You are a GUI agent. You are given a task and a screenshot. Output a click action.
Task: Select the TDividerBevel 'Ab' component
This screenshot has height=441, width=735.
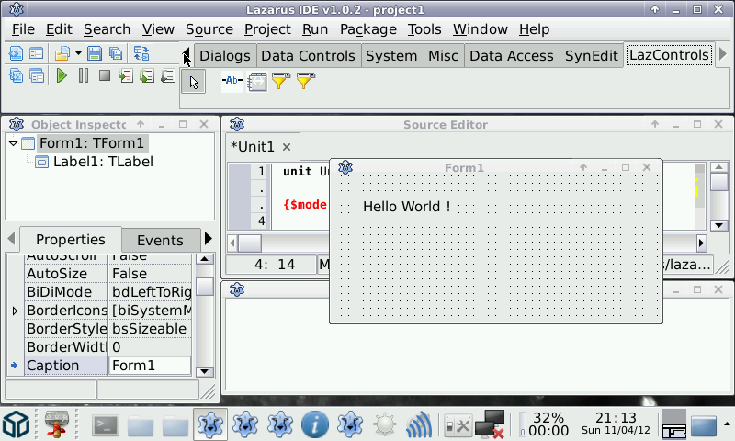coord(232,81)
